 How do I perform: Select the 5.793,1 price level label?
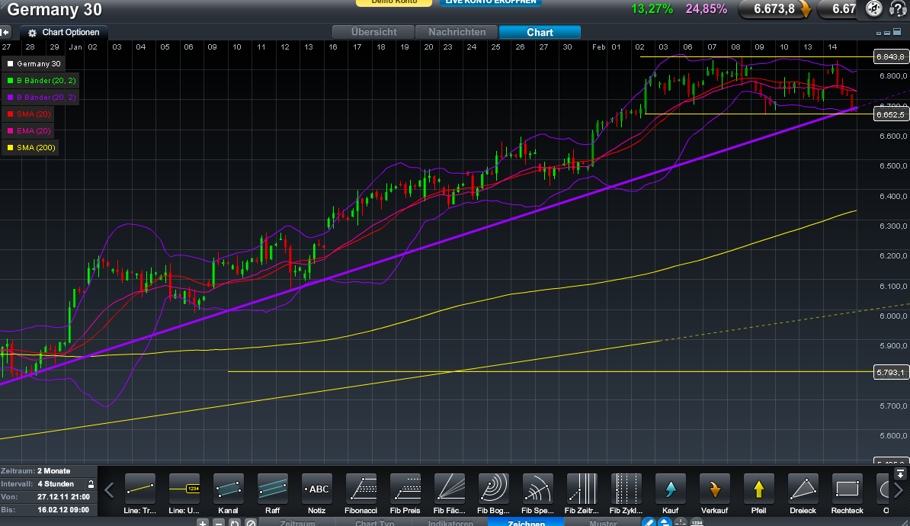(891, 372)
